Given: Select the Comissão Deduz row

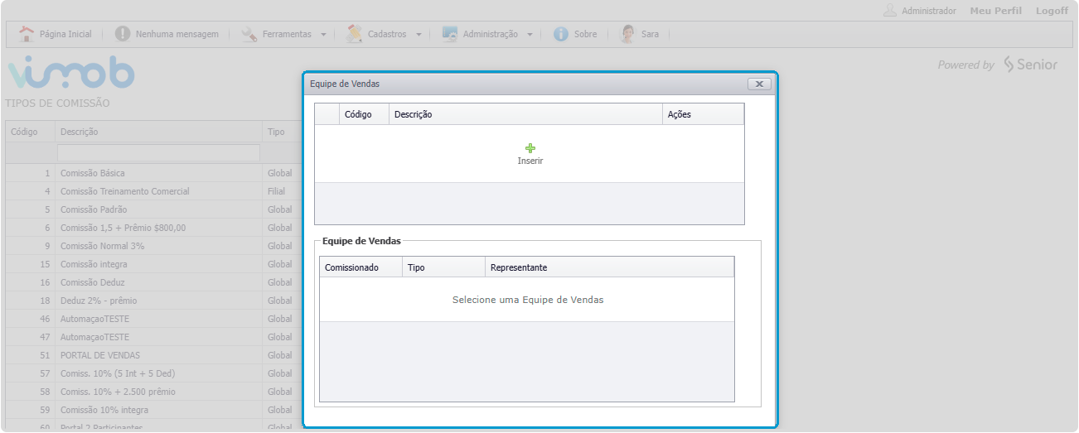Looking at the screenshot, I should [x=154, y=282].
